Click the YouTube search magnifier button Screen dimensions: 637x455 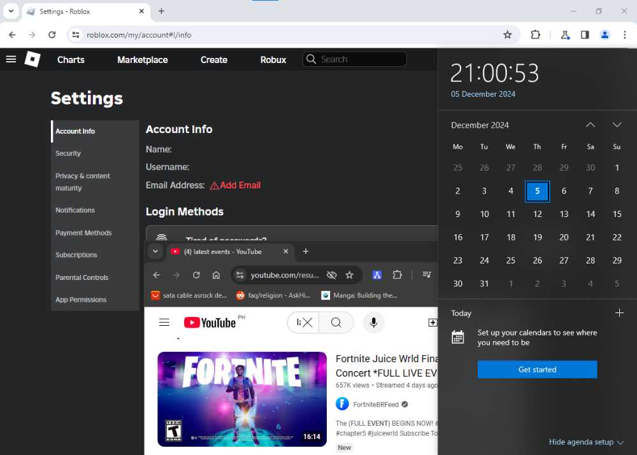(336, 323)
